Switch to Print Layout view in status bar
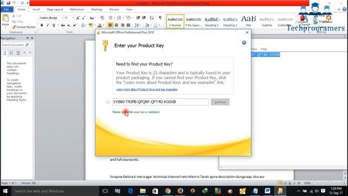The height and width of the screenshot is (196, 348). coord(281,183)
